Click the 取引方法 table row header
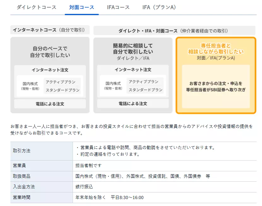Screen dimensions: 262x206 point(41,151)
